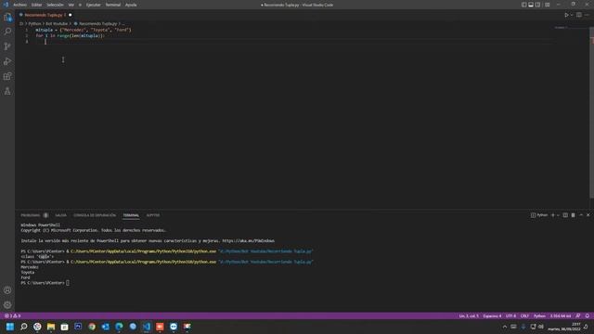The width and height of the screenshot is (594, 334).
Task: Toggle the secondary side bar layout
Action: click(x=537, y=5)
